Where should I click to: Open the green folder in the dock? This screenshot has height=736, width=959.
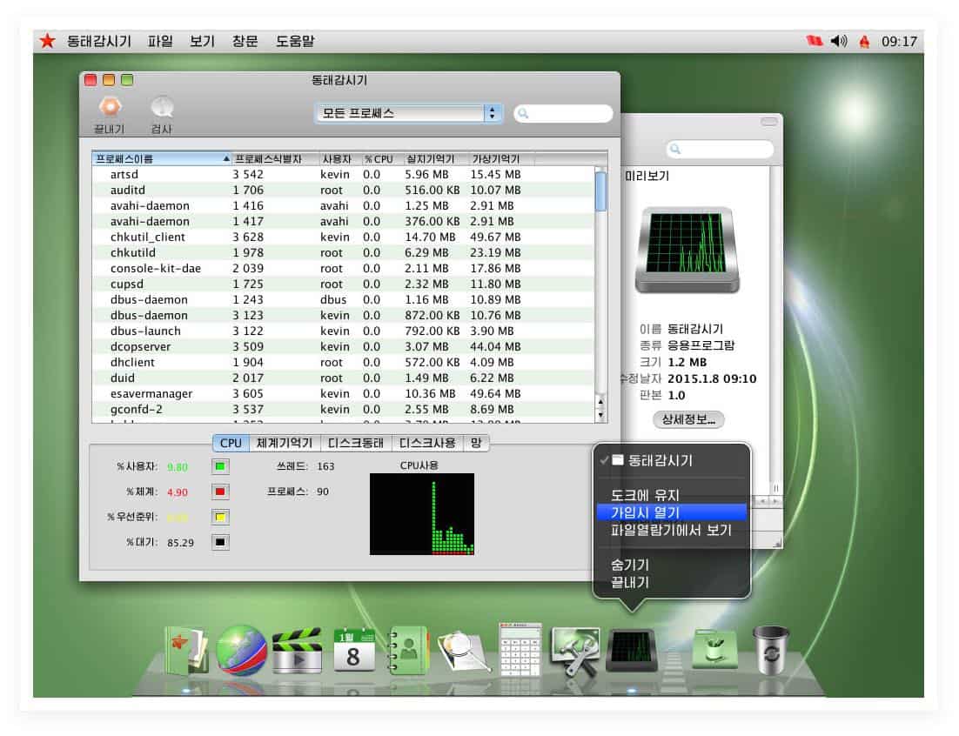(x=714, y=651)
